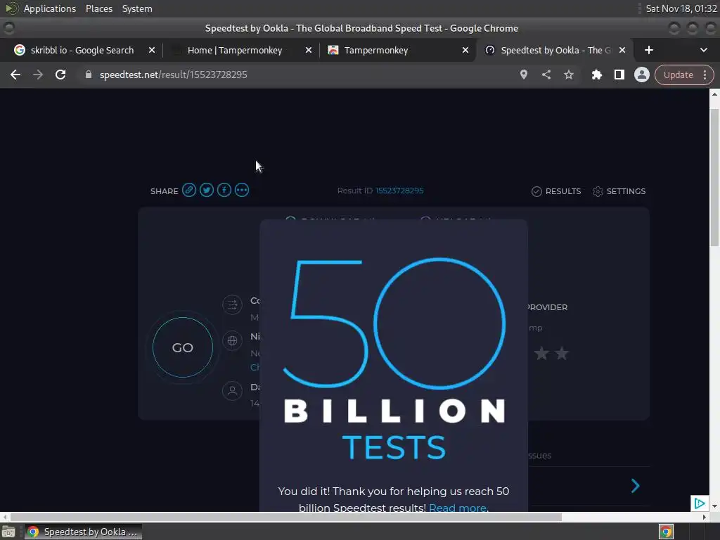720x540 pixels.
Task: Close skribbl io Google Search tab
Action: click(x=152, y=50)
